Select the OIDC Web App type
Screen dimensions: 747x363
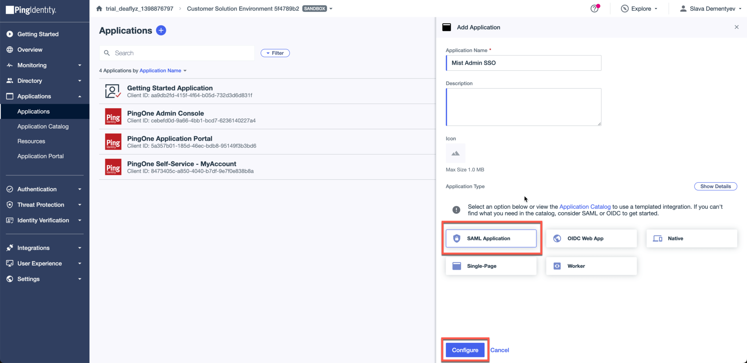click(591, 238)
